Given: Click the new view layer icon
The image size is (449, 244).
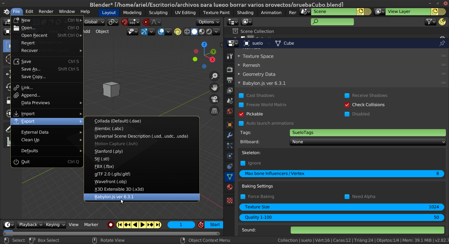Looking at the screenshot, I should pos(434,12).
